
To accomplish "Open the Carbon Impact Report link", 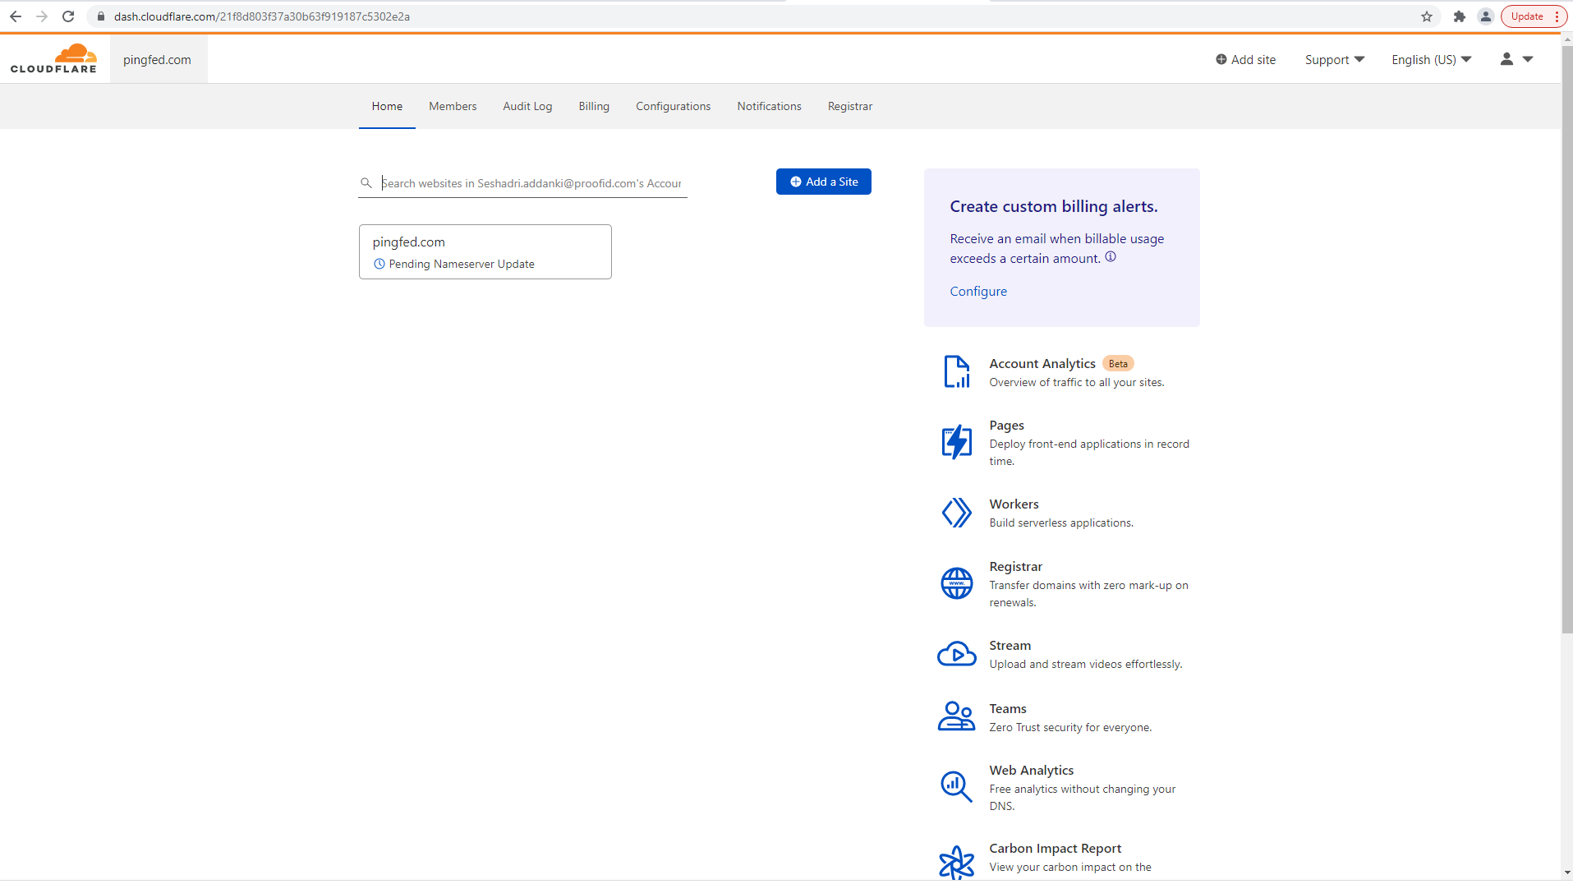I will [x=1055, y=848].
